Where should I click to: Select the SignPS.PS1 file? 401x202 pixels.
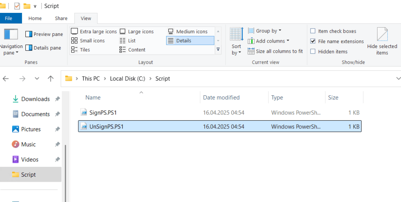pos(103,113)
